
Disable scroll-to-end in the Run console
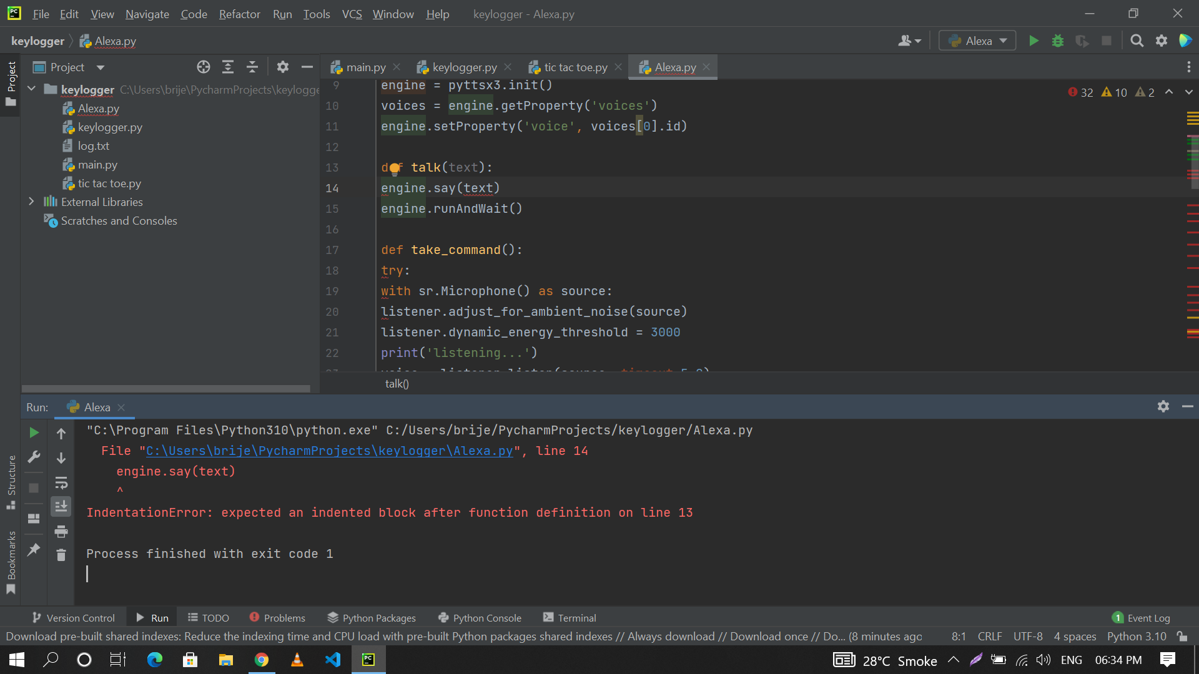click(x=61, y=506)
